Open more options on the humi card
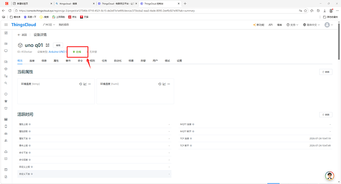 click(x=169, y=84)
